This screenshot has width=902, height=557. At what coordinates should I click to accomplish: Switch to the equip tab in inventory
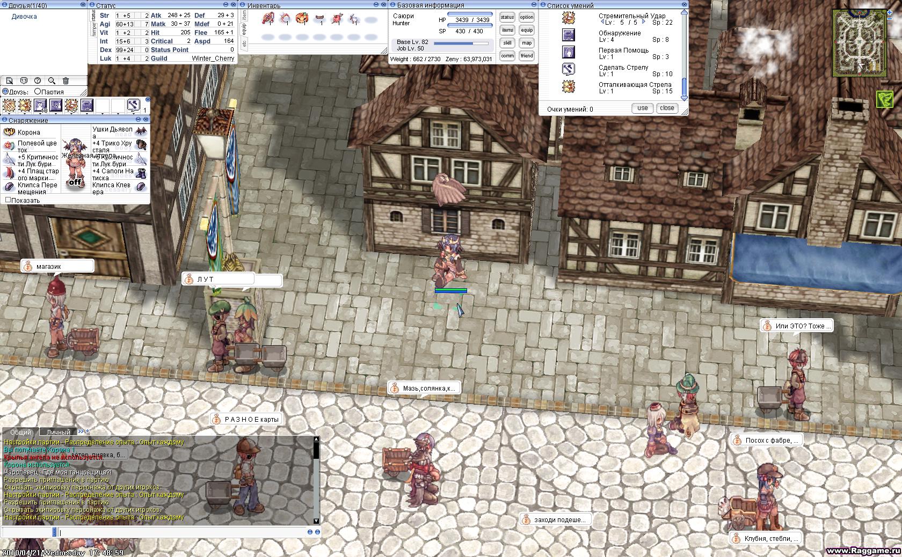tap(244, 28)
